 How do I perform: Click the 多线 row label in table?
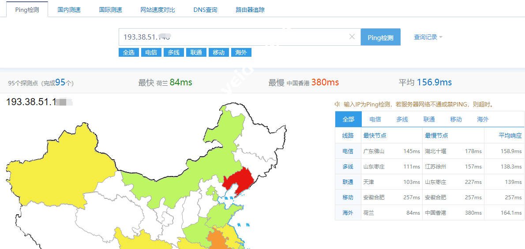[x=348, y=167]
